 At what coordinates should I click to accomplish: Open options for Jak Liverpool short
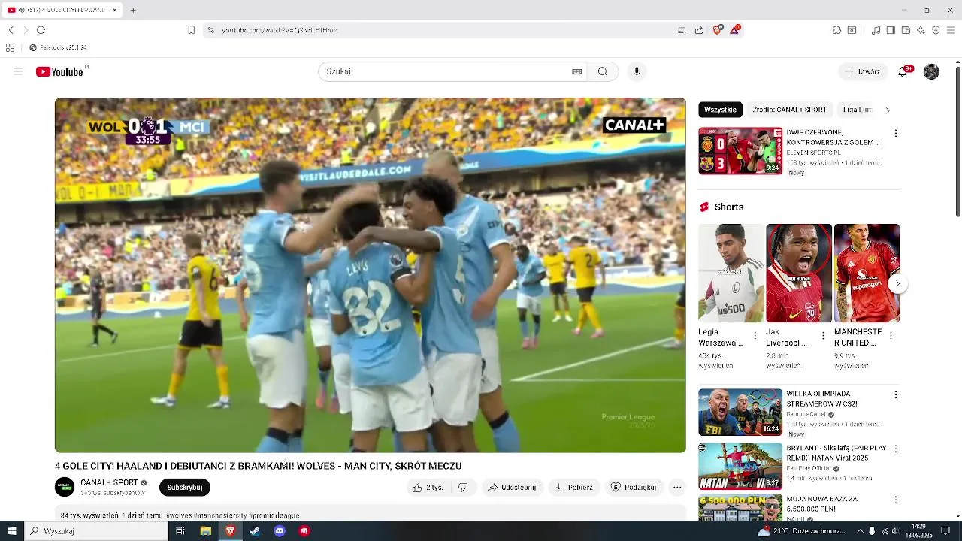(823, 336)
